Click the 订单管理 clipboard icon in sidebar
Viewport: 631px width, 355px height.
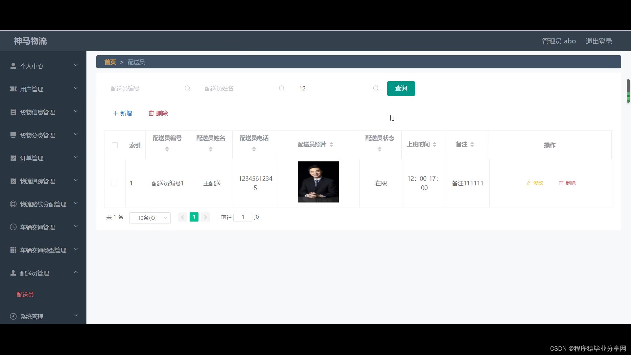[x=13, y=158]
